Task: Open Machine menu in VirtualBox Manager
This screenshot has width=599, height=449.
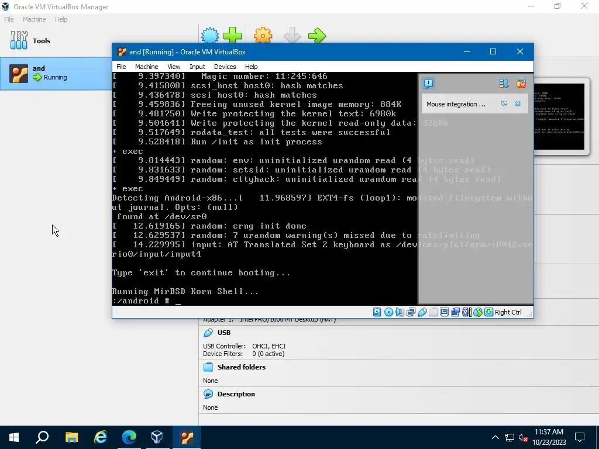Action: [x=34, y=19]
